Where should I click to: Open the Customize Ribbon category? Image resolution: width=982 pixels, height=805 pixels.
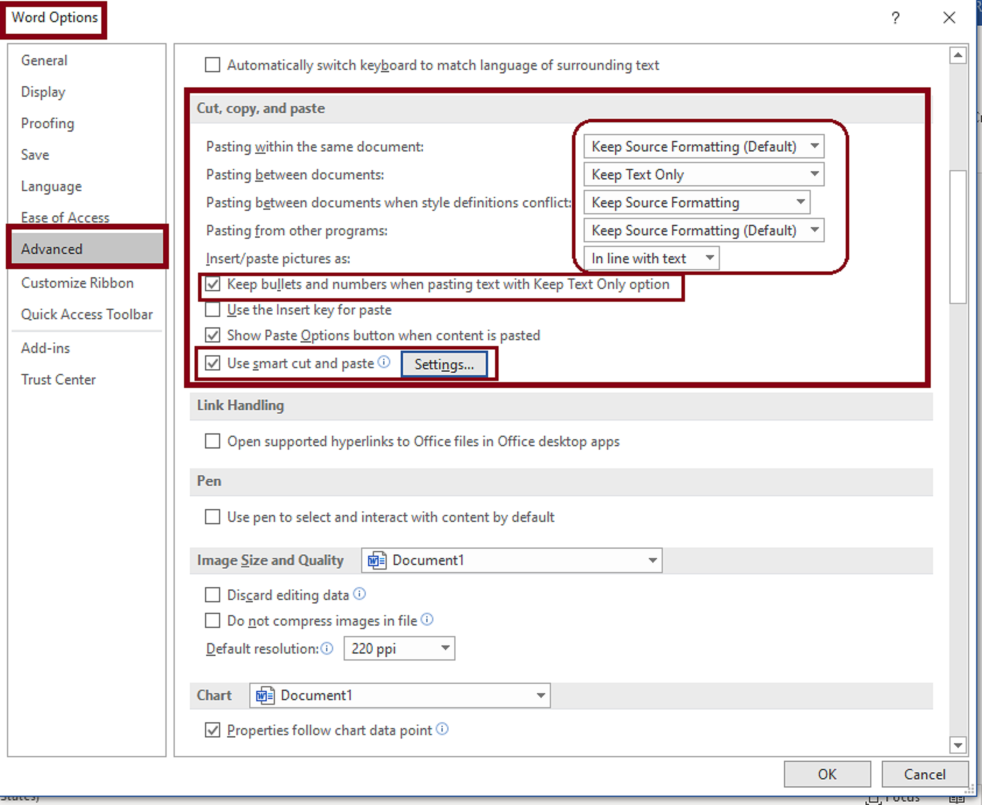coord(77,283)
